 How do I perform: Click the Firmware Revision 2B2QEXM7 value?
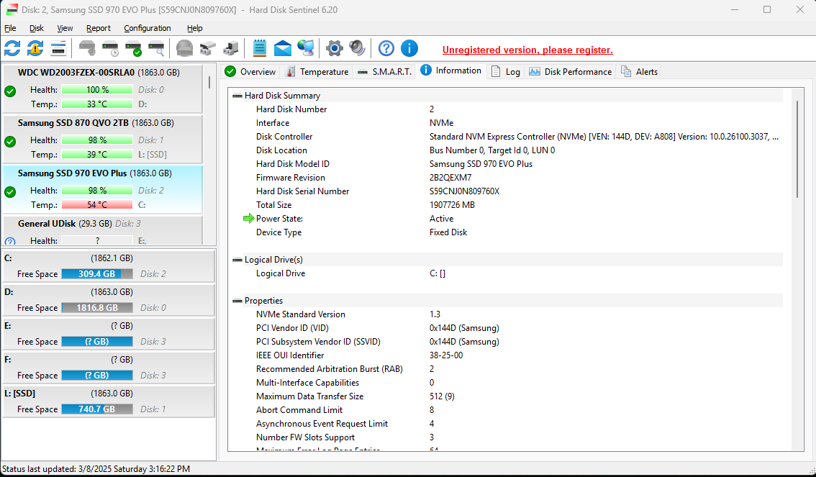point(450,178)
